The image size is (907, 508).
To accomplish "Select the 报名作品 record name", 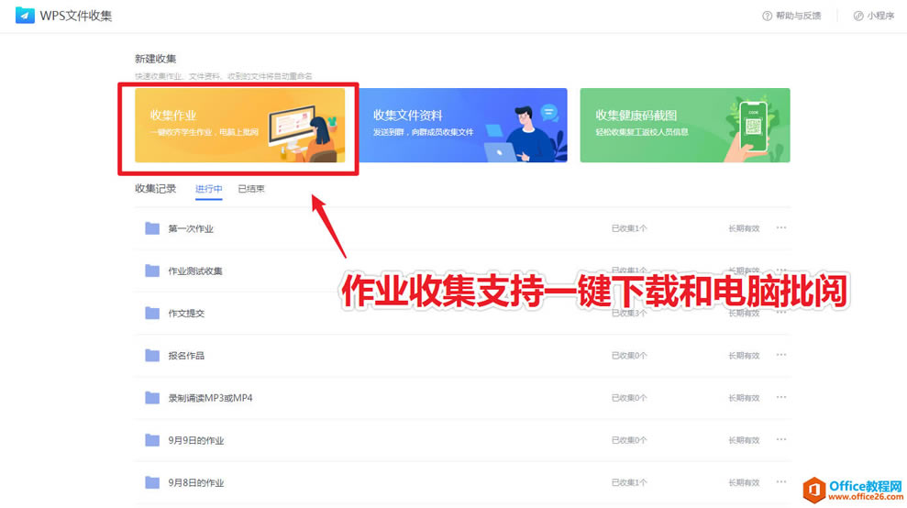I will click(186, 355).
